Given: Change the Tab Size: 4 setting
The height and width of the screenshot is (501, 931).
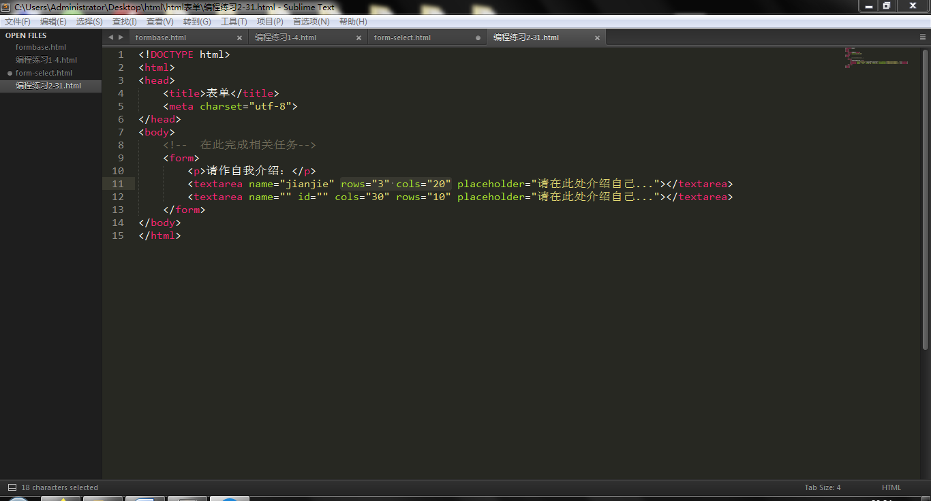Looking at the screenshot, I should 823,487.
